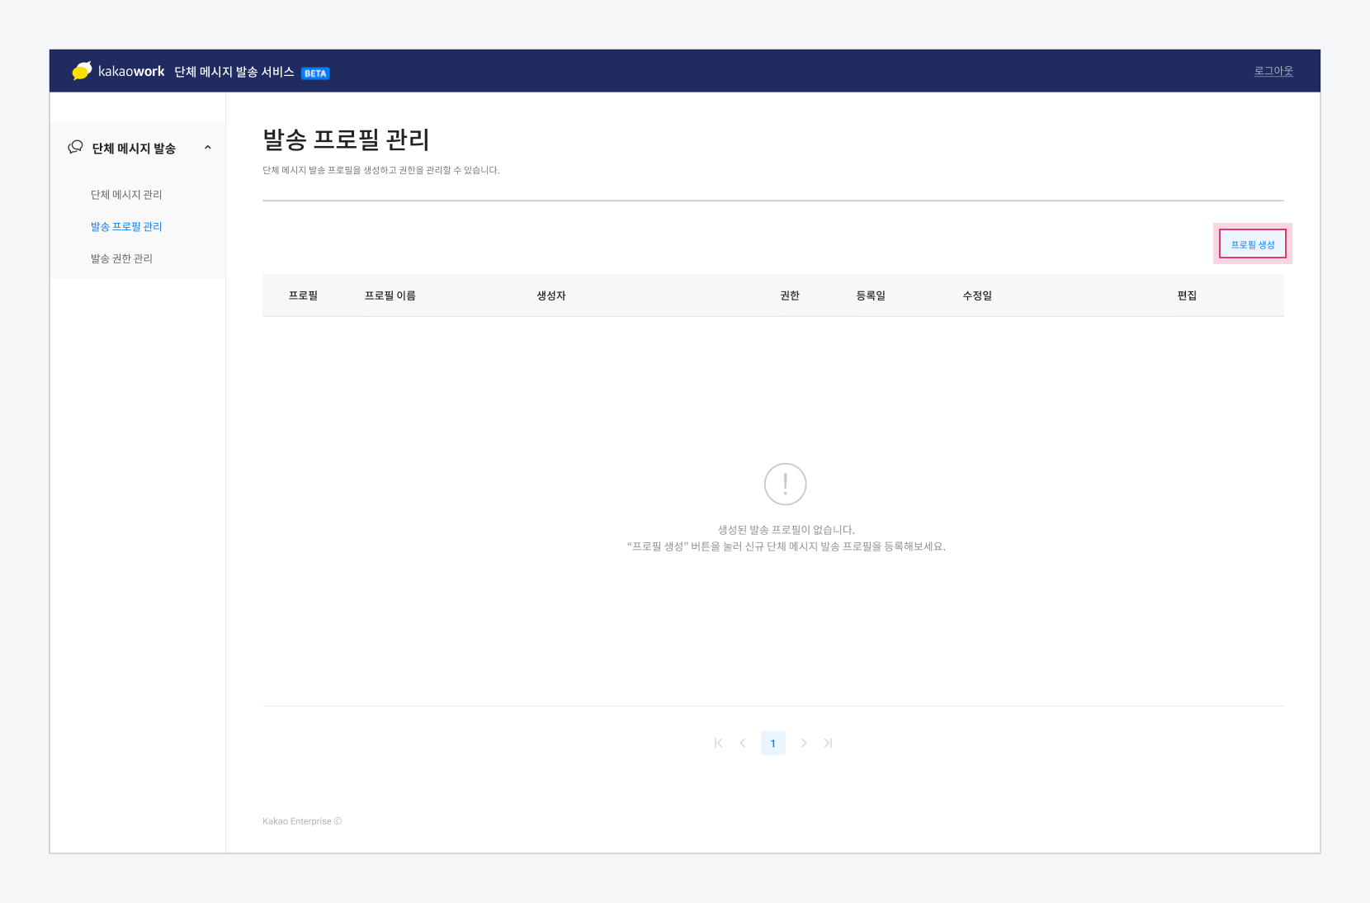Viewport: 1370px width, 903px height.
Task: Click the 편집 column header
Action: 1187,295
